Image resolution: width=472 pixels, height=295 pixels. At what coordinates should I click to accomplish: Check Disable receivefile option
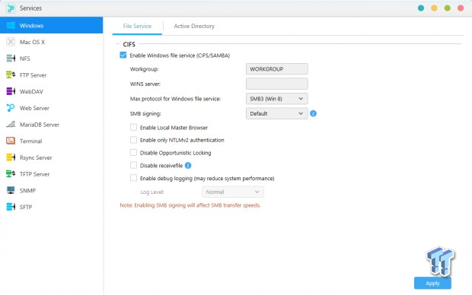133,166
